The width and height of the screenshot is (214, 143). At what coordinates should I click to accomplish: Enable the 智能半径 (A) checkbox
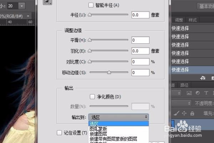coord(91,5)
